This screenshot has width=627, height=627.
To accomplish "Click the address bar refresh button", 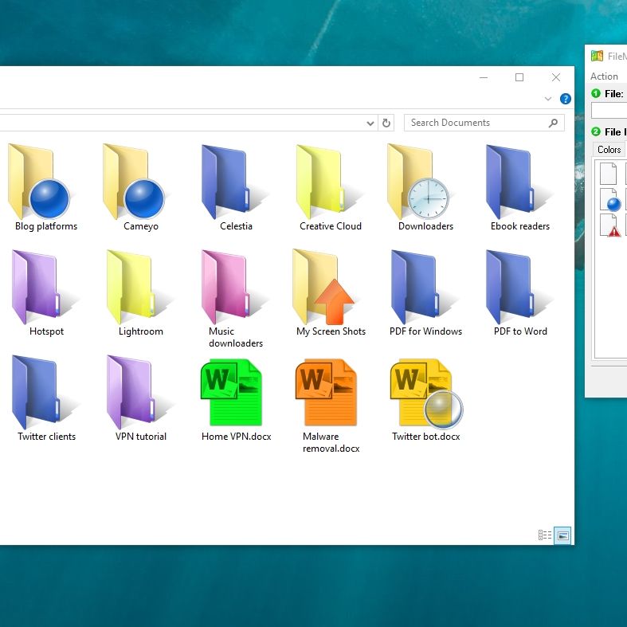I will point(386,123).
